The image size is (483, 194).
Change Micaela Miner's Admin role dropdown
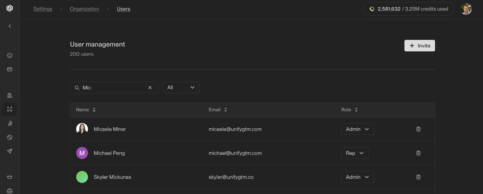pos(358,129)
